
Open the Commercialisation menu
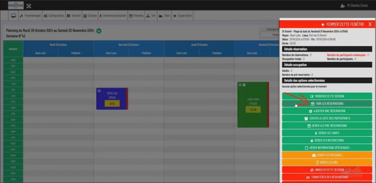[113, 16]
